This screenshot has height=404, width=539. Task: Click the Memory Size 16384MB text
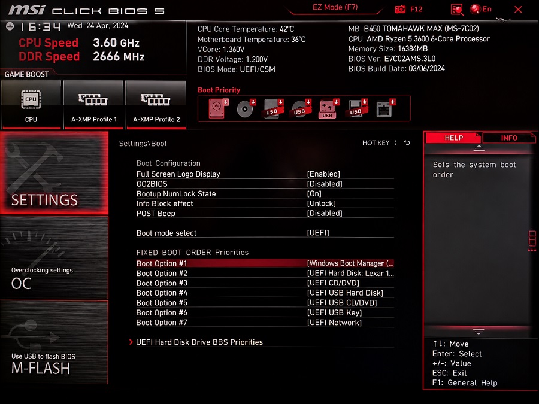pyautogui.click(x=388, y=49)
